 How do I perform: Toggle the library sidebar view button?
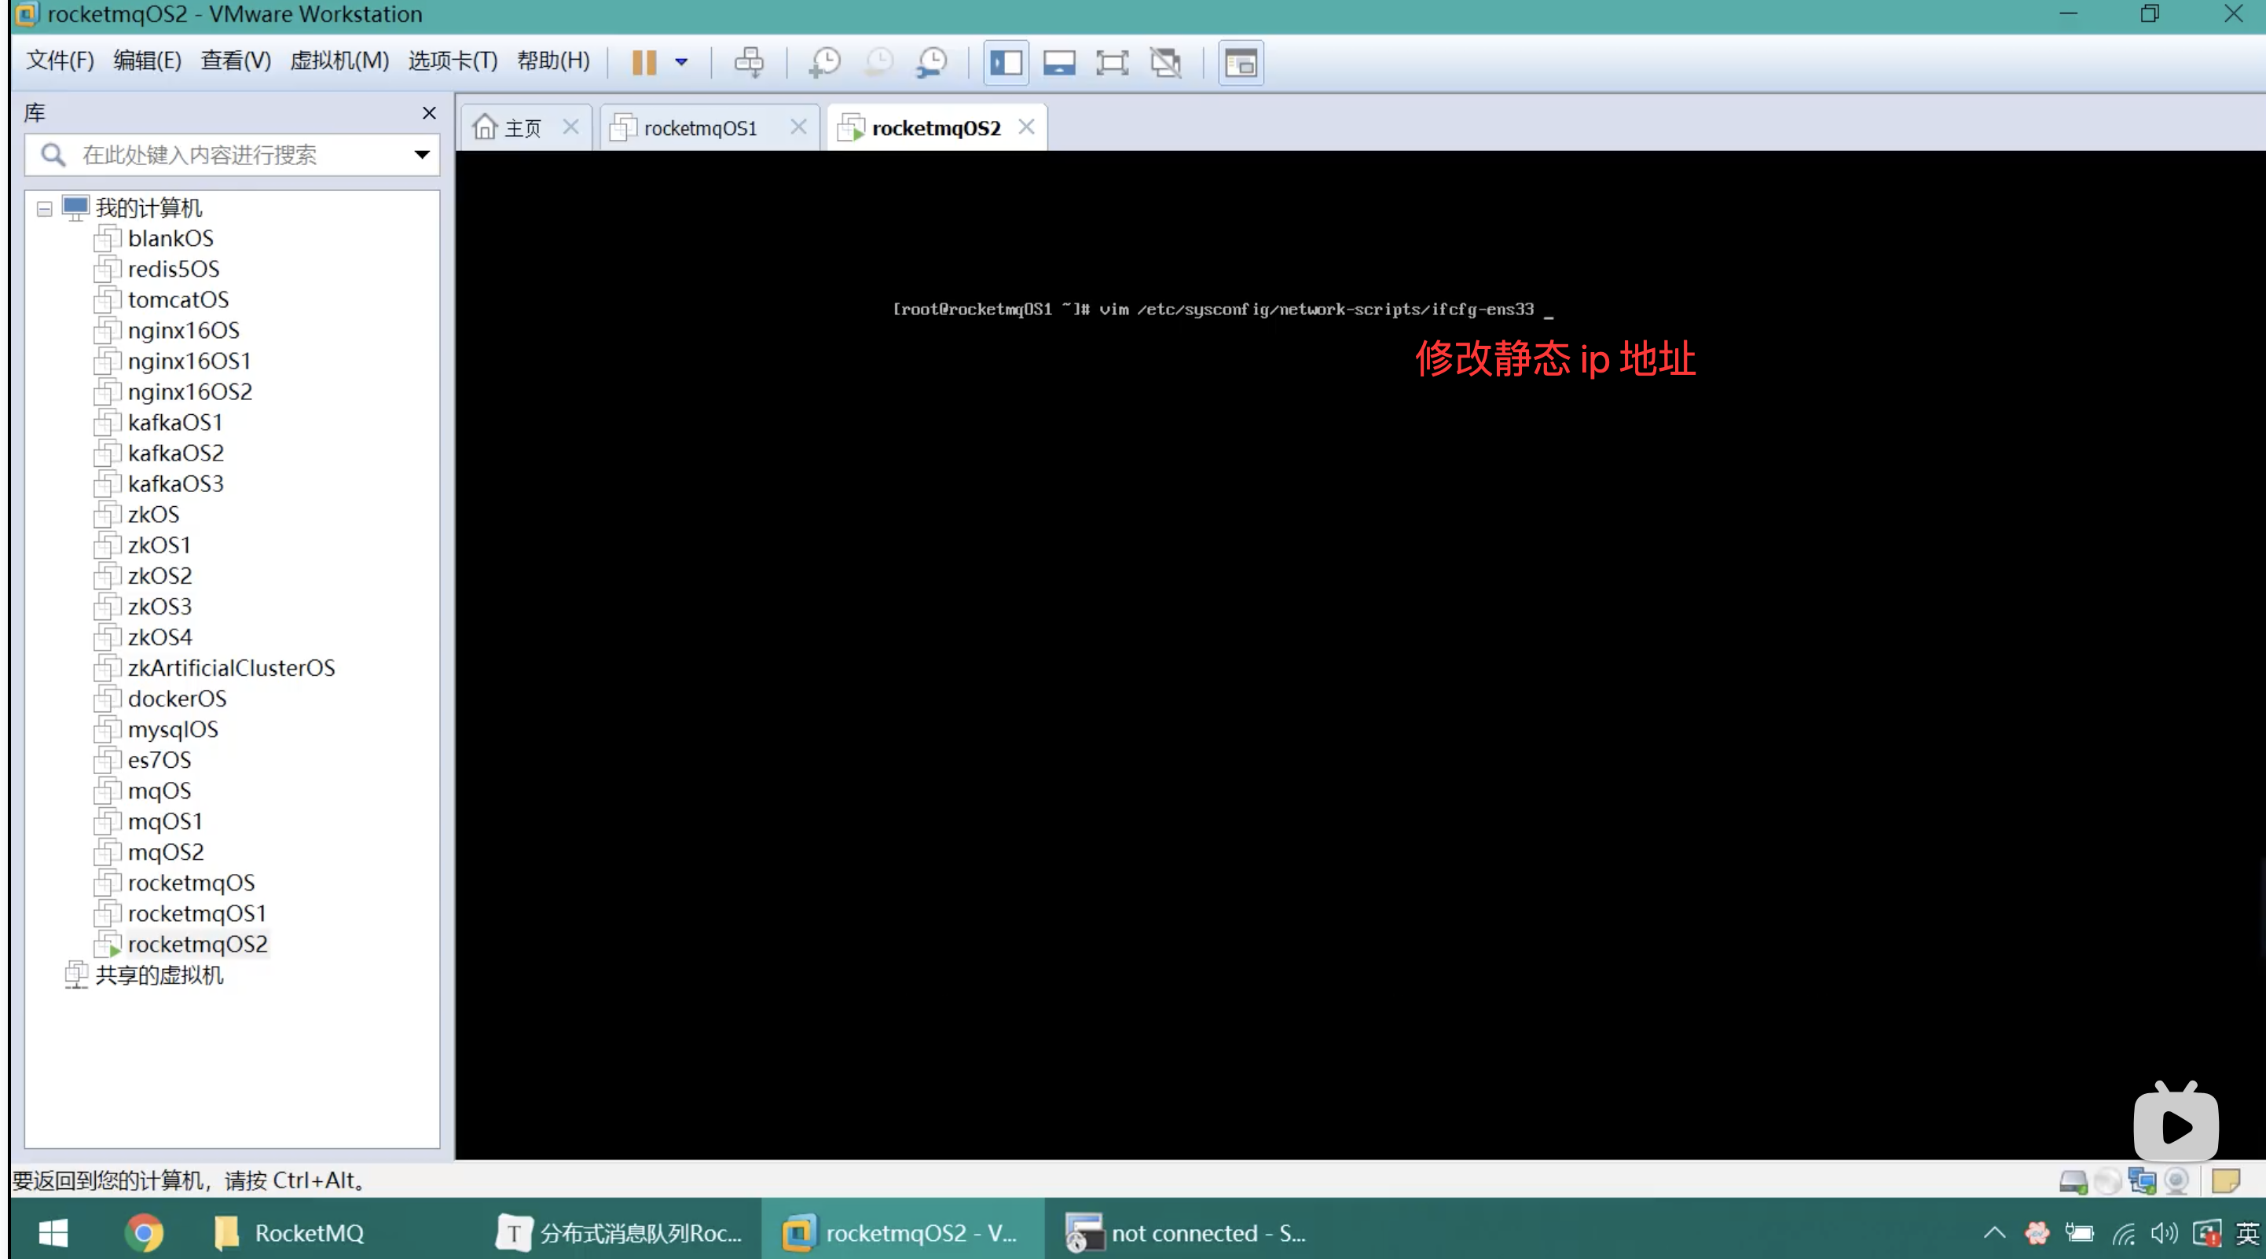pos(1006,62)
